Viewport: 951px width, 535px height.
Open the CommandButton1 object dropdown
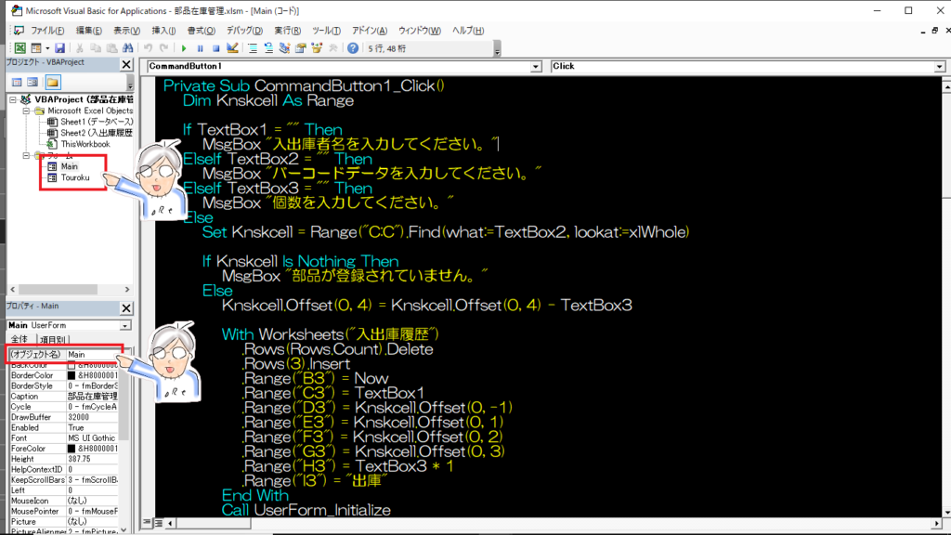coord(535,67)
